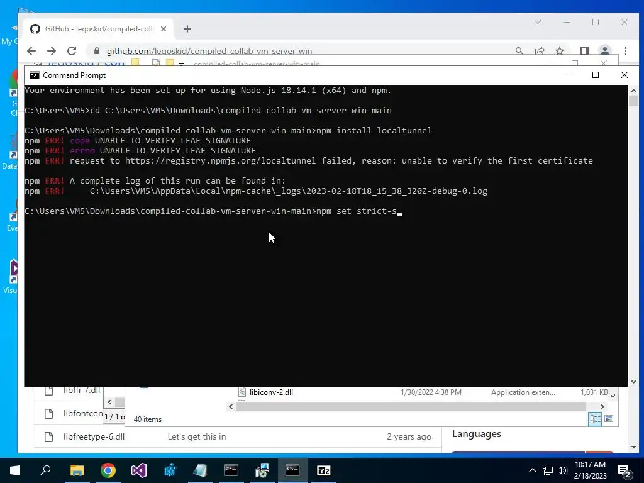644x483 pixels.
Task: Open File Explorer from the taskbar
Action: click(77, 470)
